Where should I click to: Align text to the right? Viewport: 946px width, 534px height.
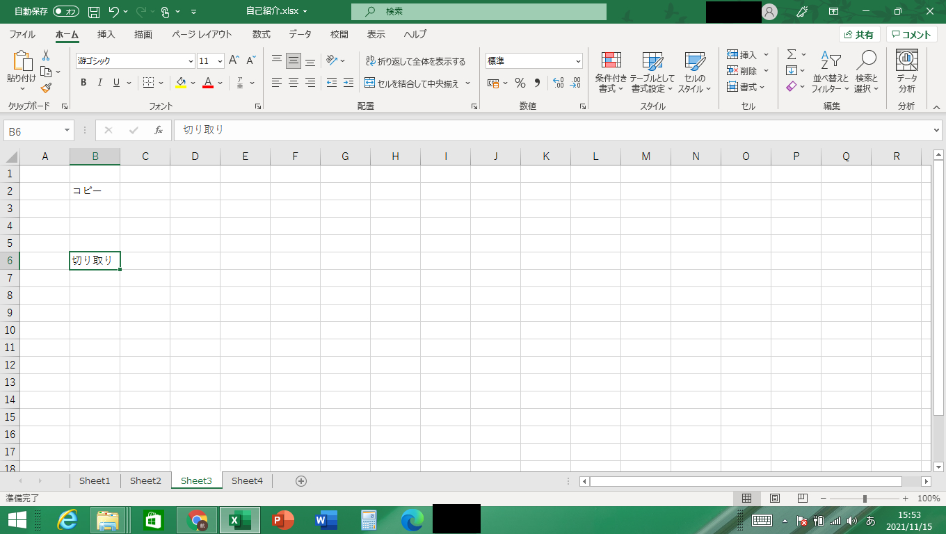click(x=310, y=83)
